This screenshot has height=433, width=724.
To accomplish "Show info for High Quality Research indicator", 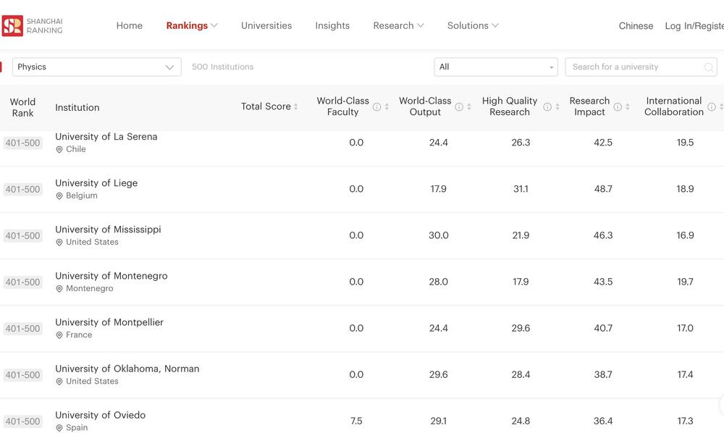I will tap(547, 107).
